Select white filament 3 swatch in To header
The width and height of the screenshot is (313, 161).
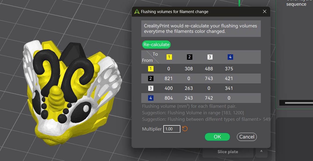coord(209,57)
